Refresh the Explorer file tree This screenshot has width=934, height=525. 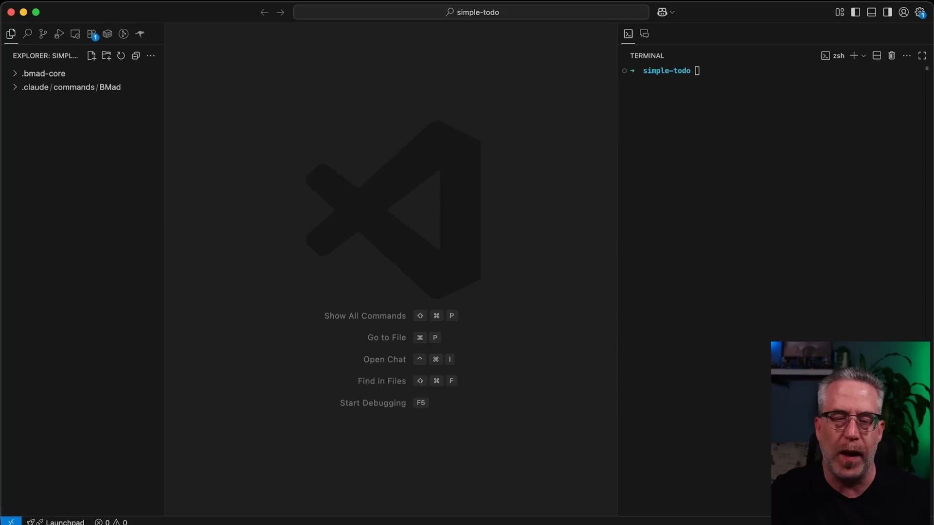[121, 56]
